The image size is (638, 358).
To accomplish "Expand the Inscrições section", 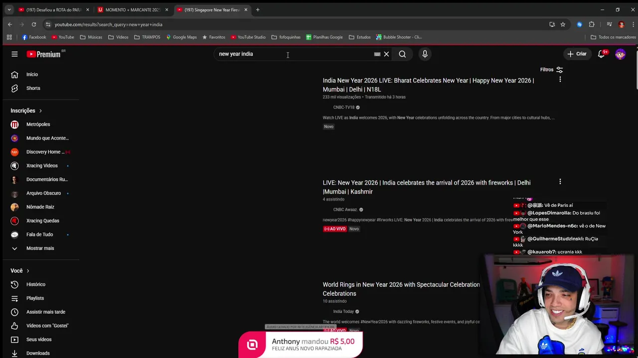I will coord(26,110).
